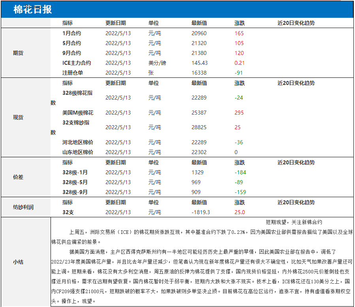
Task: Click the profit value -1819.3
Action: point(201,212)
